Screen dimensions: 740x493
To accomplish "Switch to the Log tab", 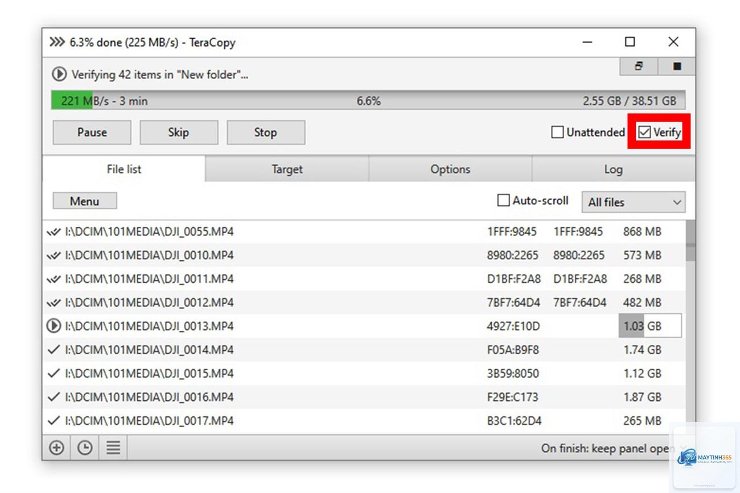I will [x=613, y=169].
